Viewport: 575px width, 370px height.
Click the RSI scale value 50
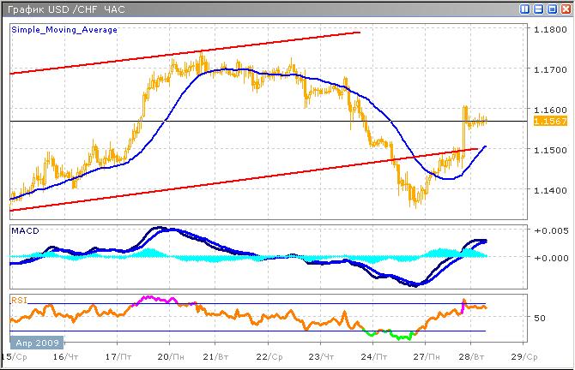click(x=540, y=318)
